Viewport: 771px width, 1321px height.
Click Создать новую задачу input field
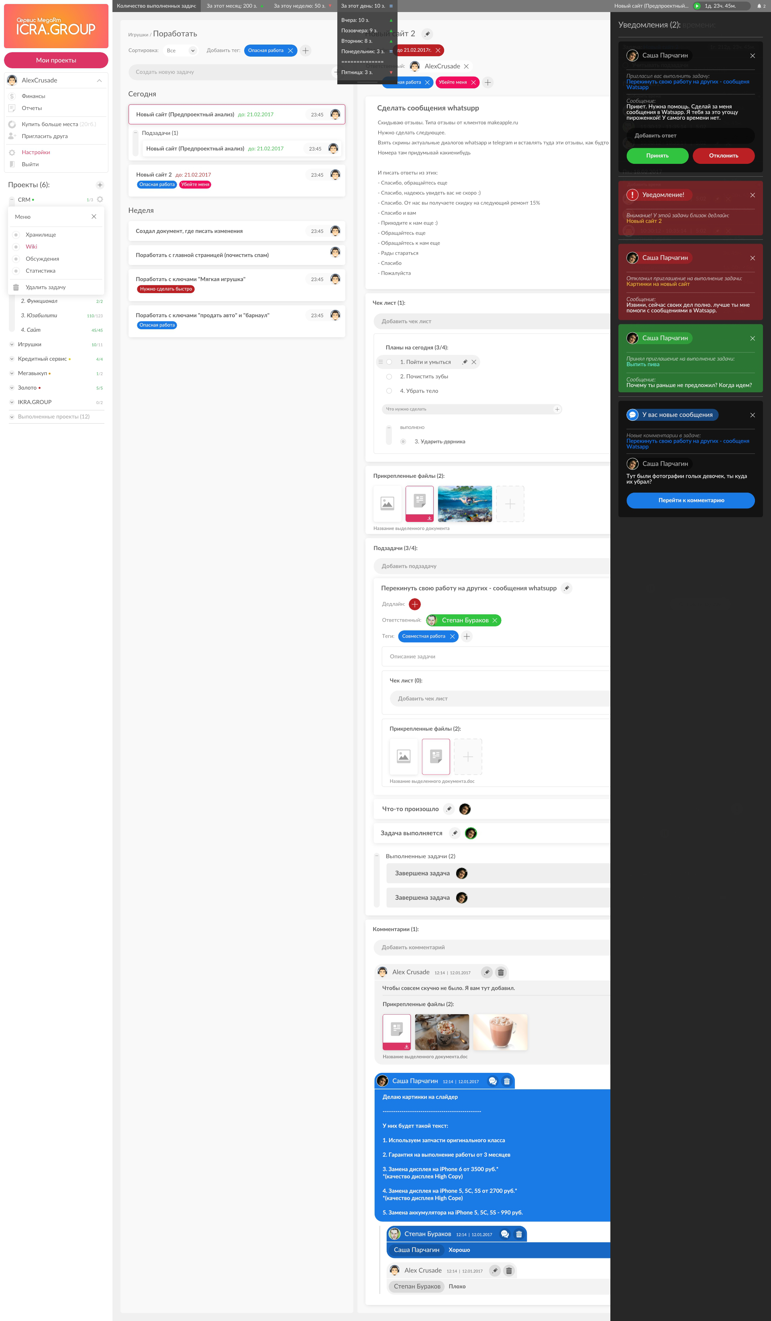[233, 72]
